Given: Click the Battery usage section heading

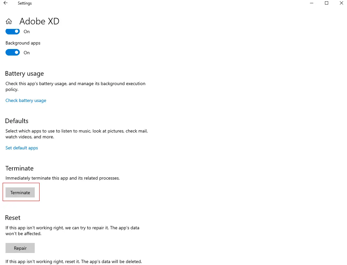Looking at the screenshot, I should pyautogui.click(x=24, y=73).
